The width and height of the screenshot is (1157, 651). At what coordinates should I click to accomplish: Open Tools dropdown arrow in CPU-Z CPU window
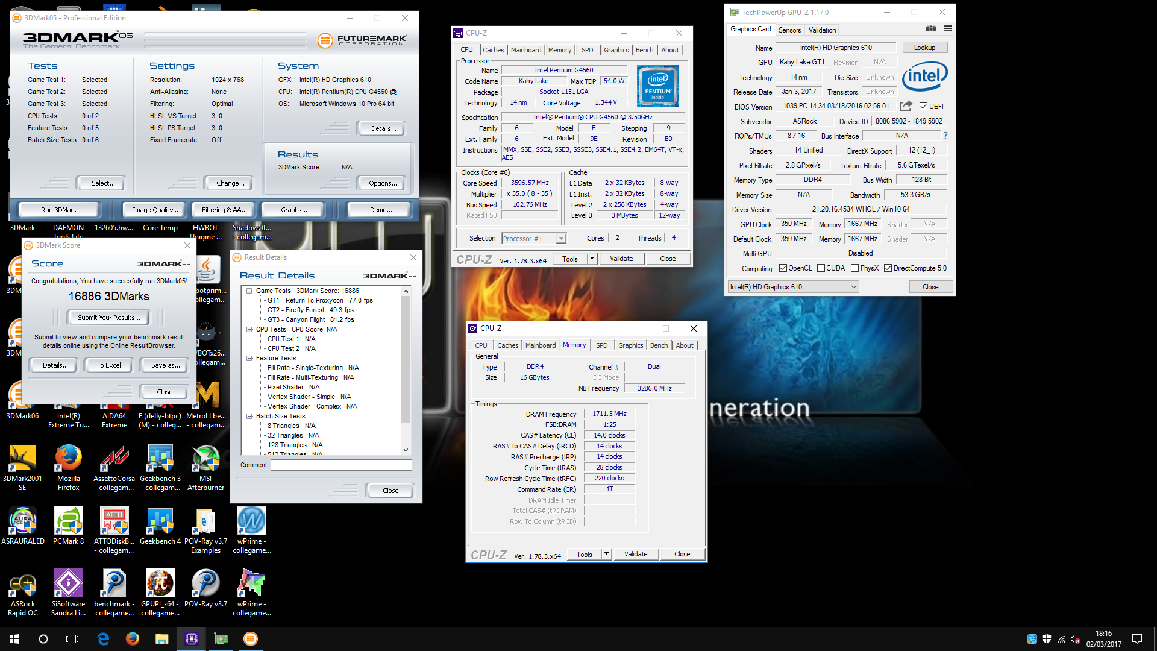pos(592,259)
